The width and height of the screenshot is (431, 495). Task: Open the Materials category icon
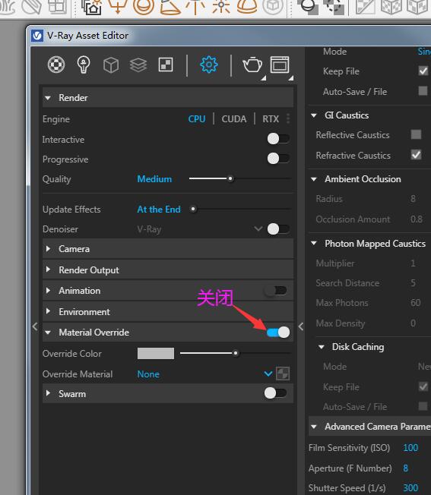(x=56, y=65)
